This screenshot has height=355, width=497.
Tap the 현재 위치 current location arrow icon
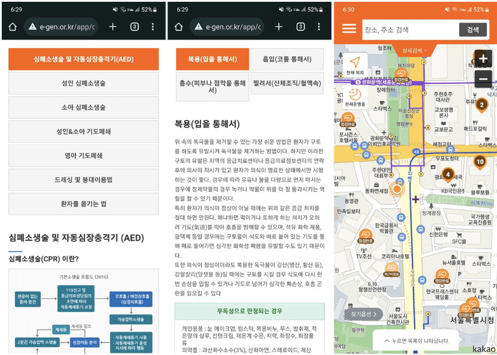(355, 62)
